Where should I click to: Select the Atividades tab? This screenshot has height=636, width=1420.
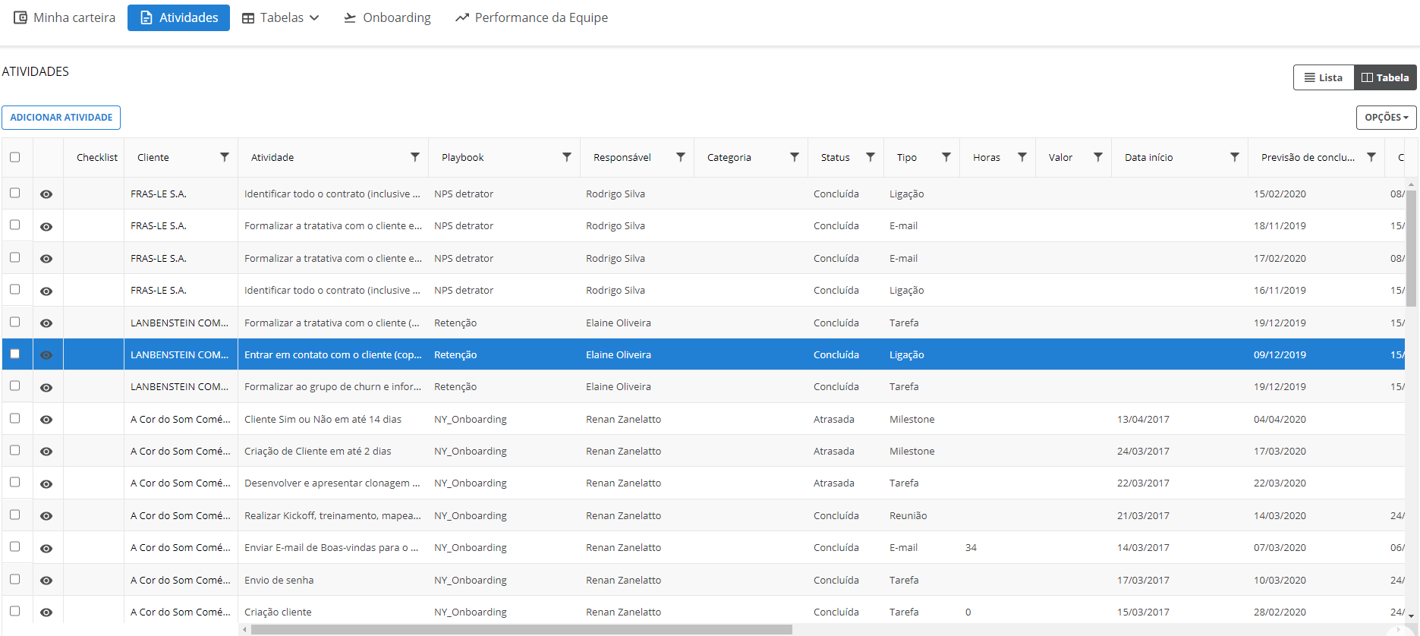pyautogui.click(x=178, y=17)
